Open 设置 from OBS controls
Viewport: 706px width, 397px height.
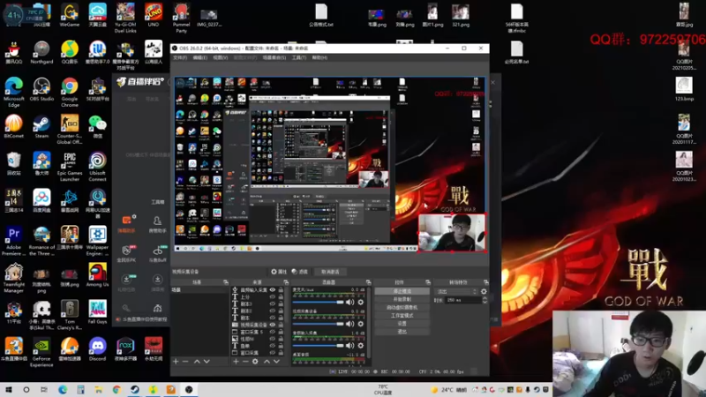402,324
